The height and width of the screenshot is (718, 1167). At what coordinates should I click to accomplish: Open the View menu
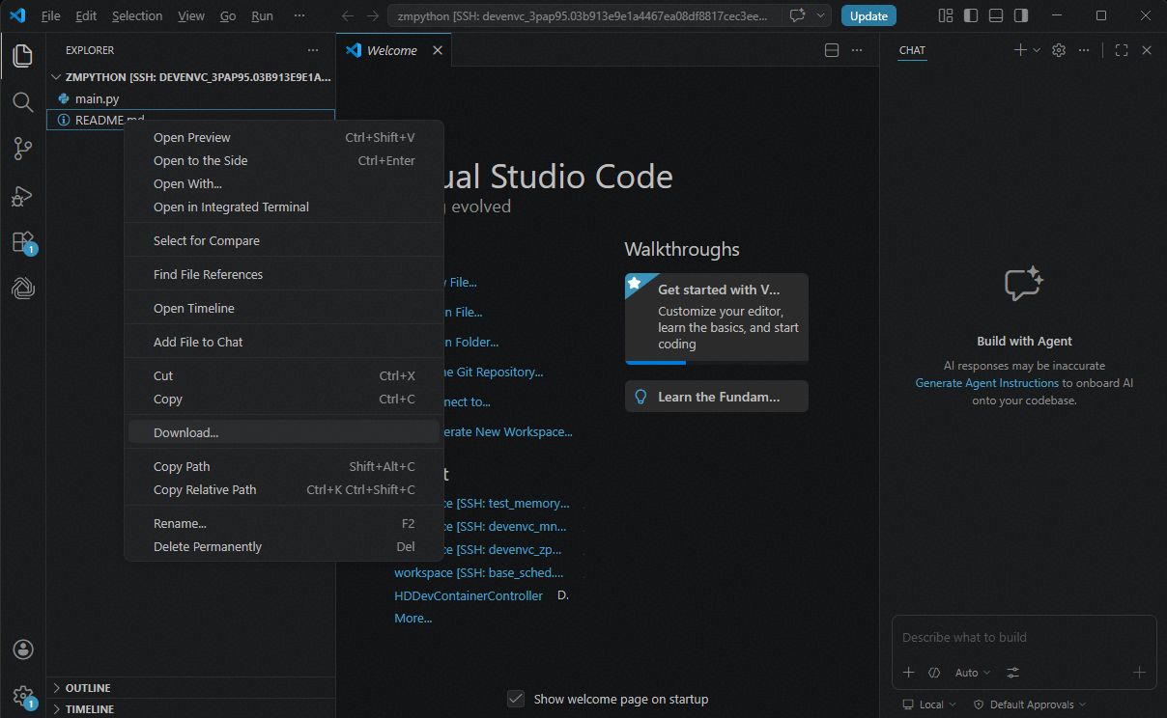[191, 15]
